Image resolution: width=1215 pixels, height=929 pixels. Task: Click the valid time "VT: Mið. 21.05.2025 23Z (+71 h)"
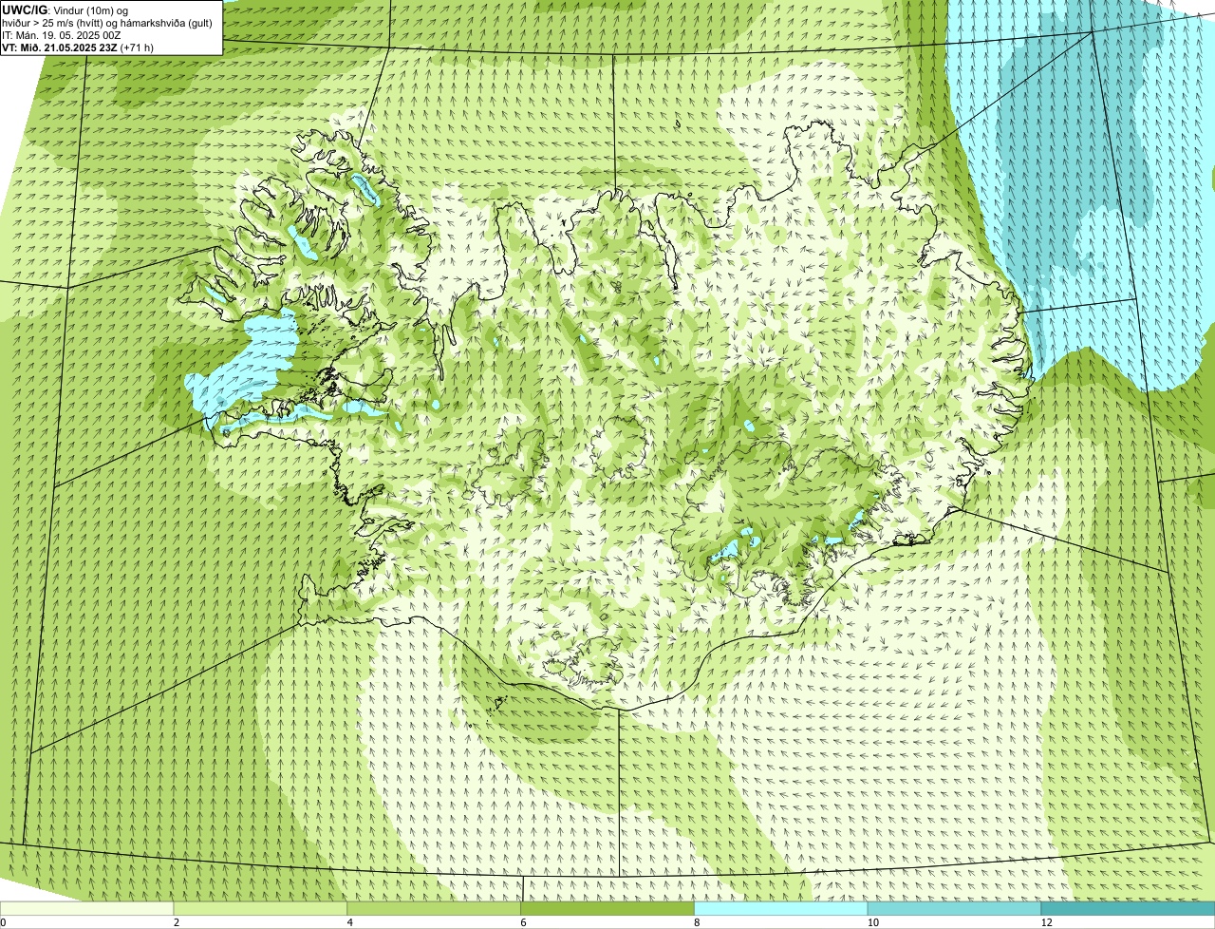click(x=78, y=47)
